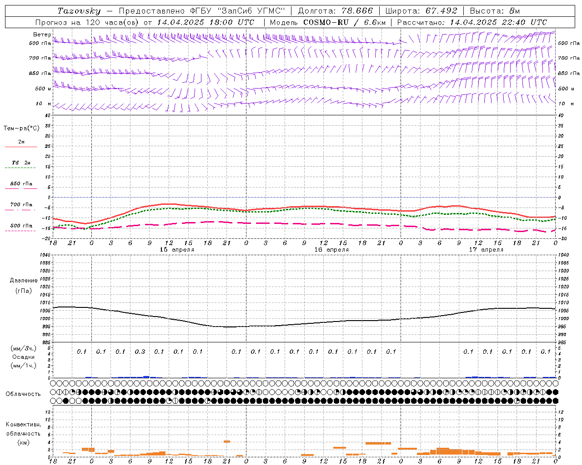Click the "(мм/3ч.)" precipitation unit label
This screenshot has width=582, height=465.
[x=23, y=348]
